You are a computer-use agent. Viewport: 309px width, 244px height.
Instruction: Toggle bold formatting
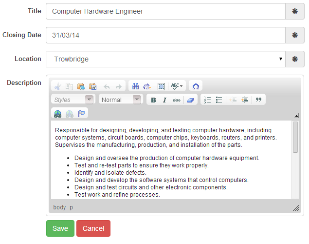[153, 100]
